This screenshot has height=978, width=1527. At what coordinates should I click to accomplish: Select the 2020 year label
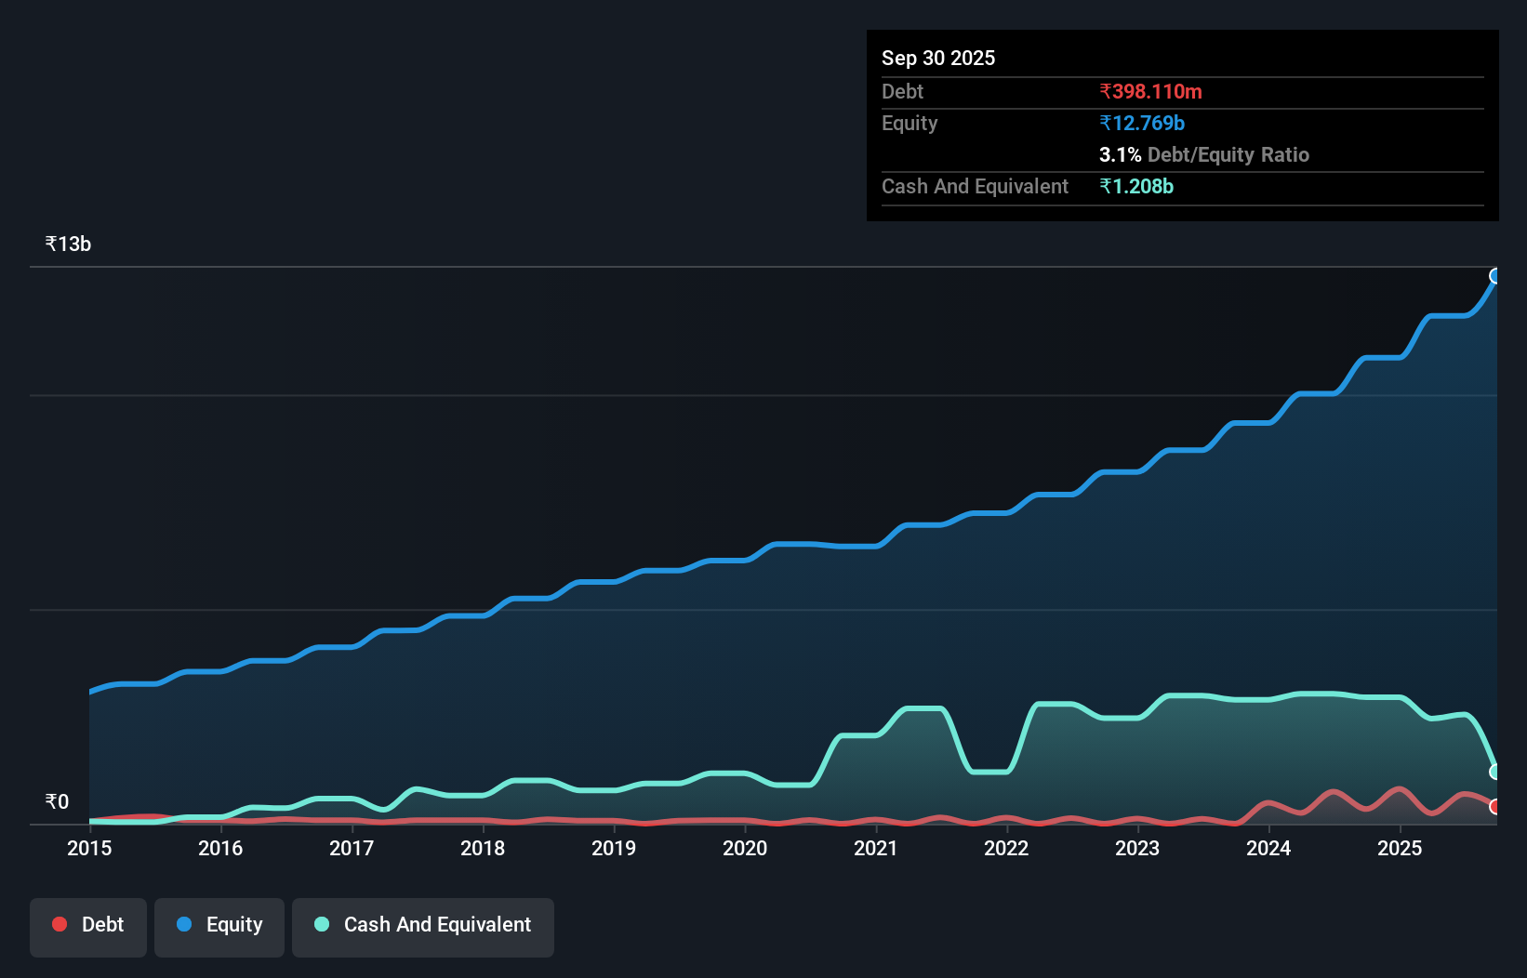pyautogui.click(x=745, y=849)
